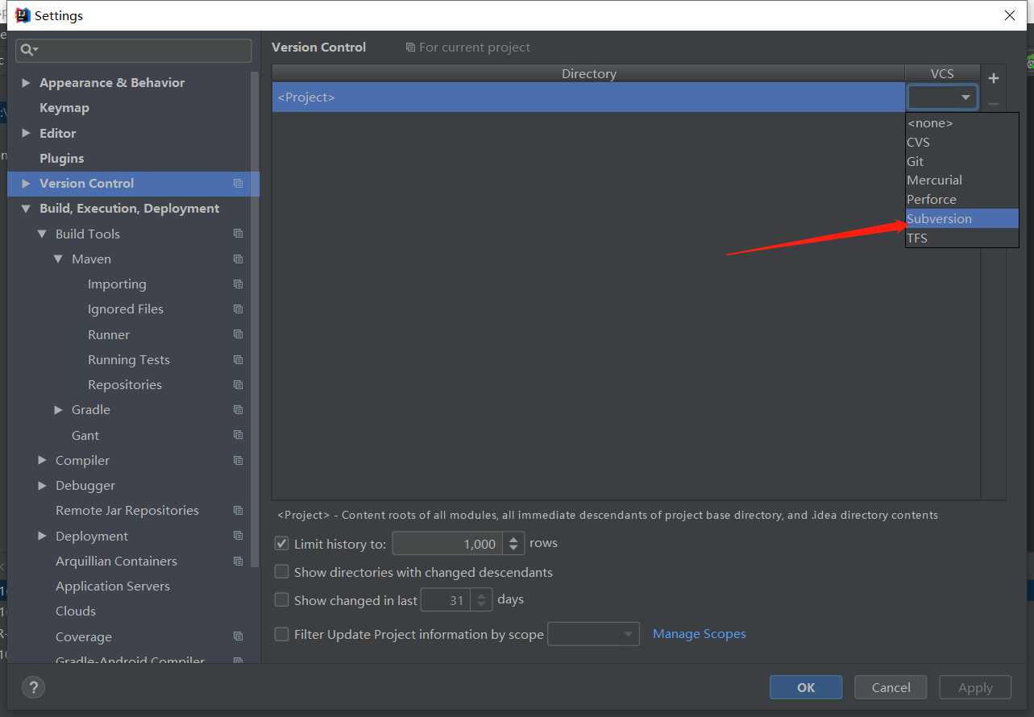This screenshot has height=717, width=1034.
Task: Click project-level icon beside Arquillian Containers
Action: tap(238, 561)
